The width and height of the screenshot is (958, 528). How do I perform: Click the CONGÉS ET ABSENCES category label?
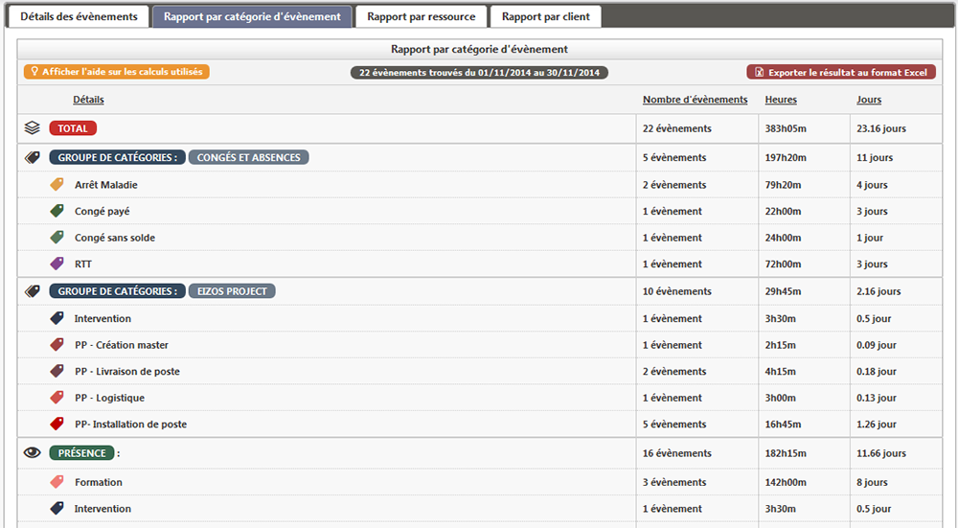tap(248, 158)
